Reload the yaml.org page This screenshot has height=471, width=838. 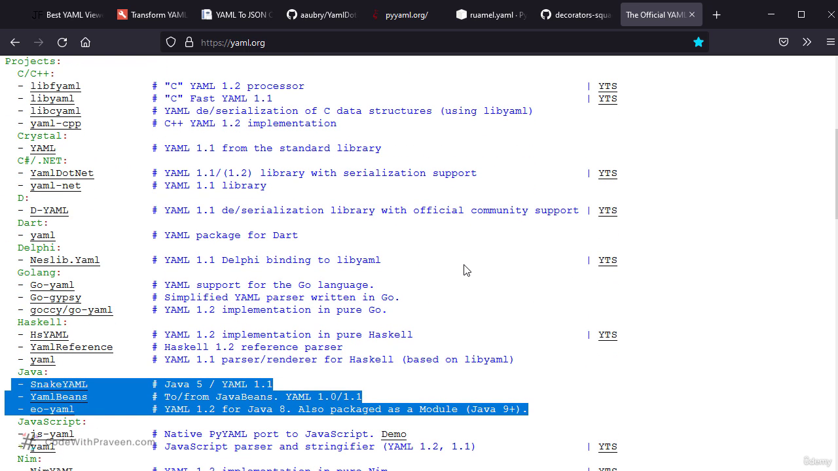tap(62, 43)
